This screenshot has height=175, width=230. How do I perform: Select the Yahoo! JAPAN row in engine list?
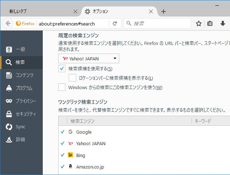144,143
